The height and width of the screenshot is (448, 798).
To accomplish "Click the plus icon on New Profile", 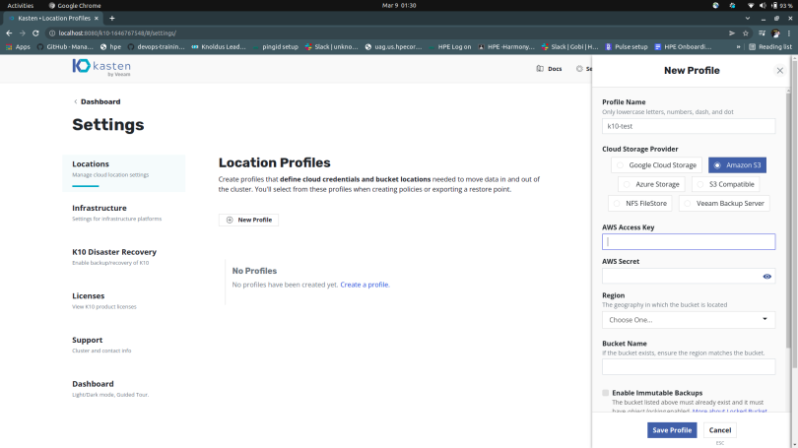I will pyautogui.click(x=230, y=220).
